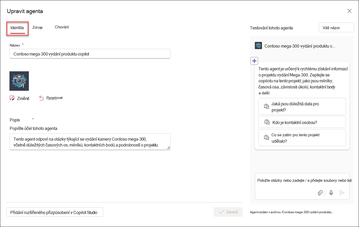
Task: Click the Změnit label to change the image
Action: click(x=23, y=98)
